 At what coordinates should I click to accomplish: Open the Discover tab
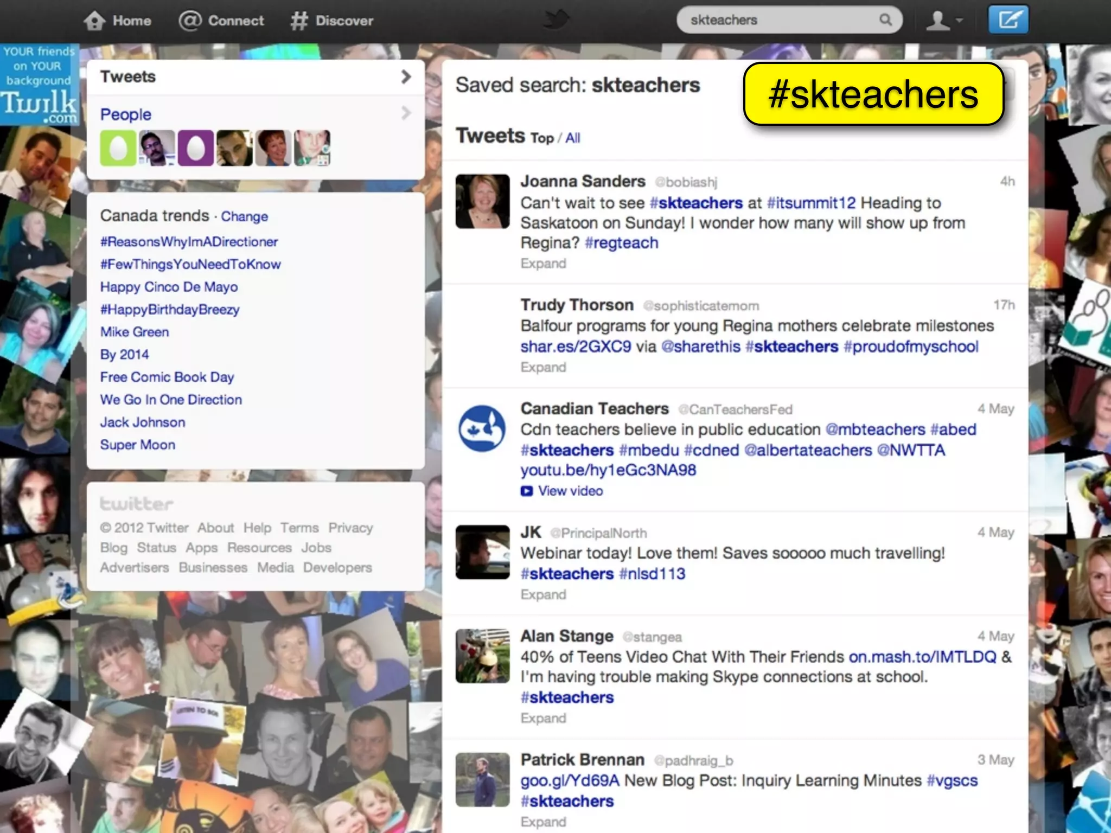[332, 21]
